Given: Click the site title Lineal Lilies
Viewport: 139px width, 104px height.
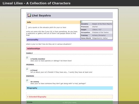Looking at the screenshot, I should pyautogui.click(x=37, y=3).
